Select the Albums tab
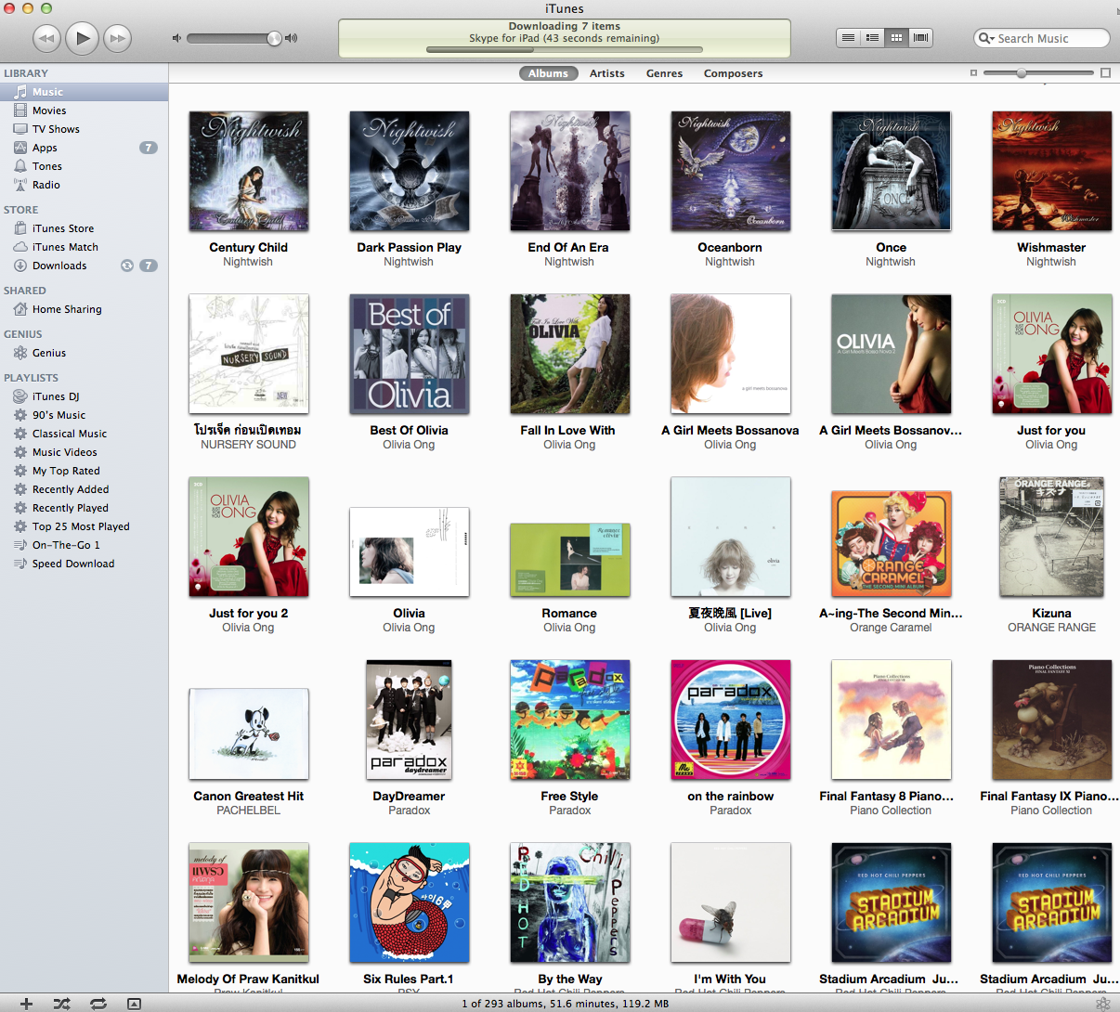Image resolution: width=1120 pixels, height=1012 pixels. (548, 73)
